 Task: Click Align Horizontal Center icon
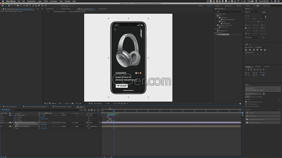pos(250,50)
